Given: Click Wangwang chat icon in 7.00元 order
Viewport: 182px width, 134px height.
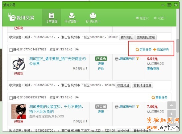Looking at the screenshot, I should click(x=116, y=107).
